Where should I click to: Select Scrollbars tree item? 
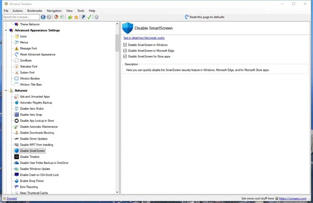click(x=26, y=60)
